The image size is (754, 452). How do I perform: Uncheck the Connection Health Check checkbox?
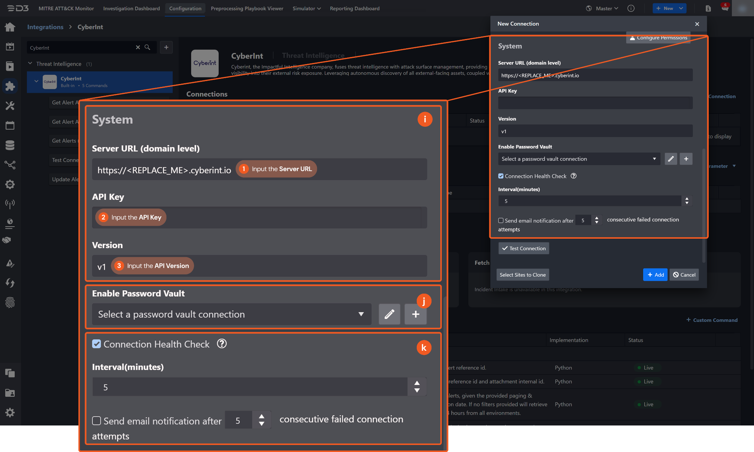[x=501, y=176]
